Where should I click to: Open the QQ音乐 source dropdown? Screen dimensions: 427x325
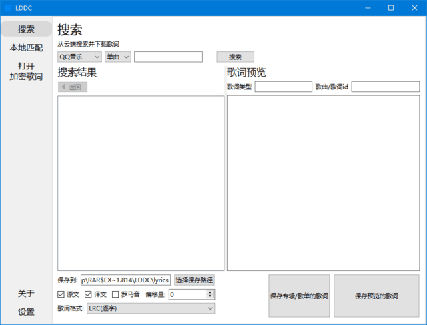pyautogui.click(x=79, y=57)
